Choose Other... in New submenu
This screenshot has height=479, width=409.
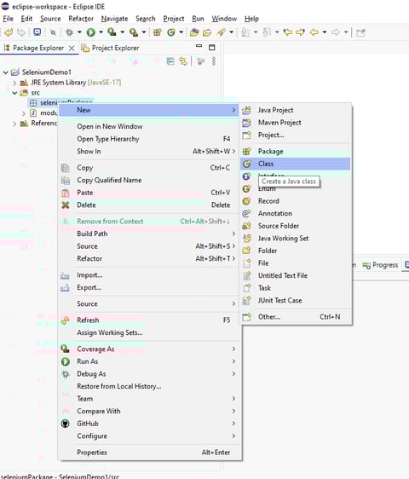tap(296, 317)
